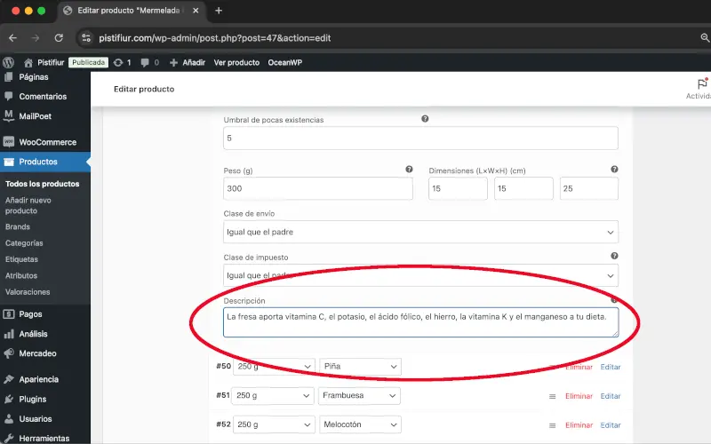Select the Editar producto browser tab
Image resolution: width=711 pixels, height=444 pixels.
pos(132,11)
